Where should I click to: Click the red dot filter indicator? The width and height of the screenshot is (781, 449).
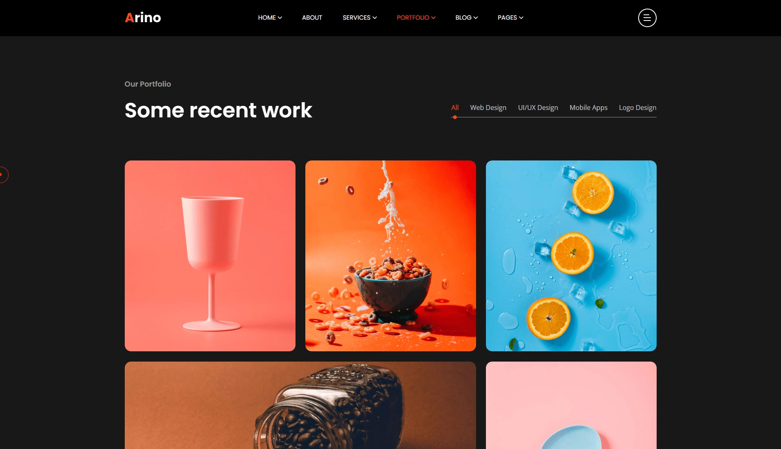455,117
